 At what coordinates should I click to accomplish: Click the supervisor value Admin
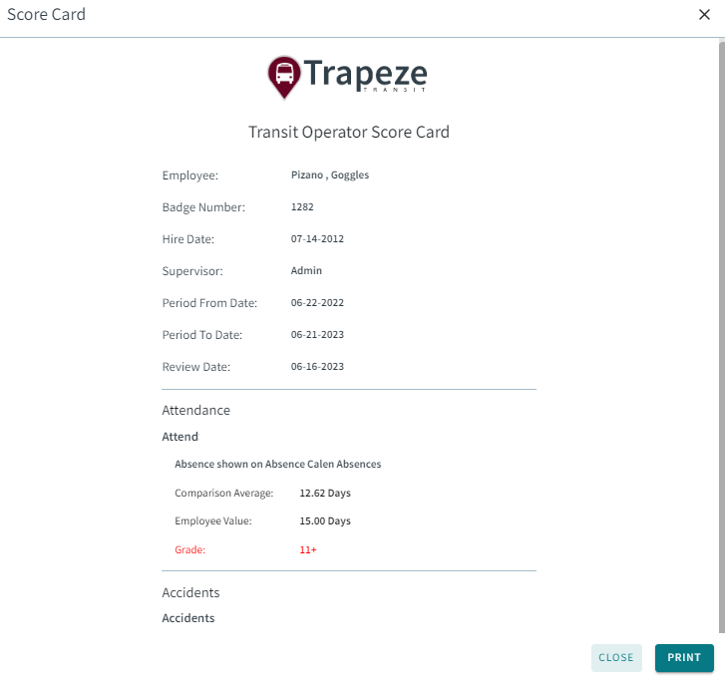[306, 271]
